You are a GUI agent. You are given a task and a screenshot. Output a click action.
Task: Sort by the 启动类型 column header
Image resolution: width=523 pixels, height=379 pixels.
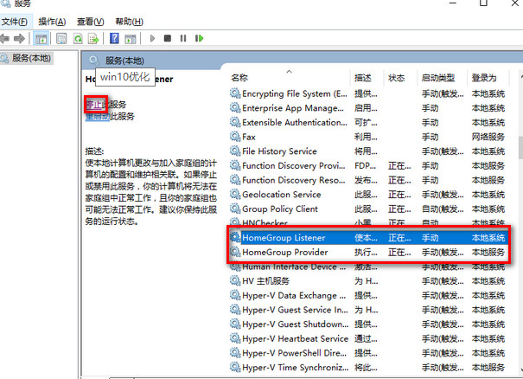pyautogui.click(x=438, y=78)
